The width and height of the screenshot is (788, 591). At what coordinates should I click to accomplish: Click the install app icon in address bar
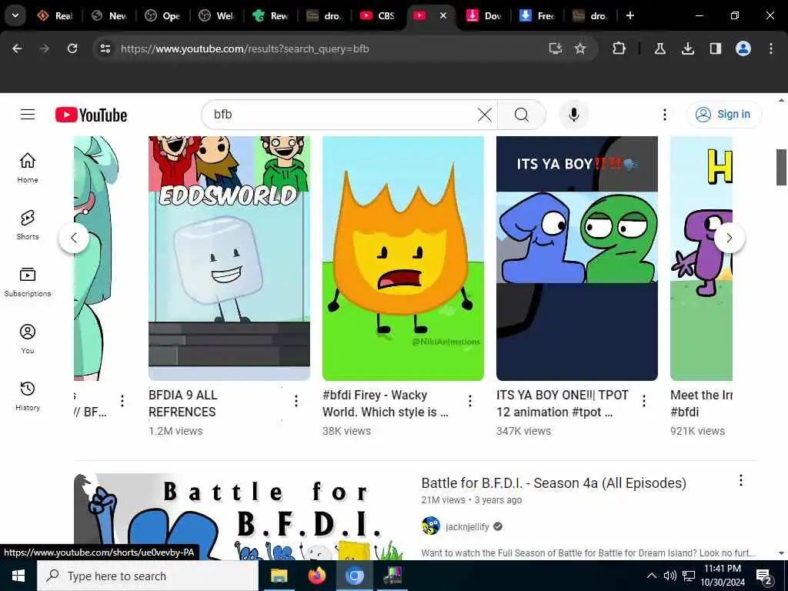click(555, 48)
